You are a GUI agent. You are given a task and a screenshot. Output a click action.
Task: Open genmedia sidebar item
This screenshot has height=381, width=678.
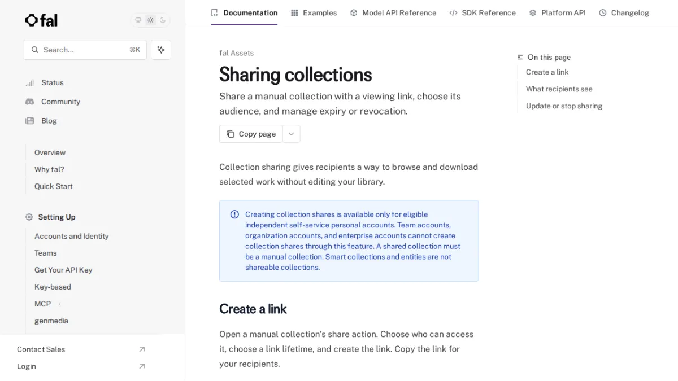(x=51, y=321)
